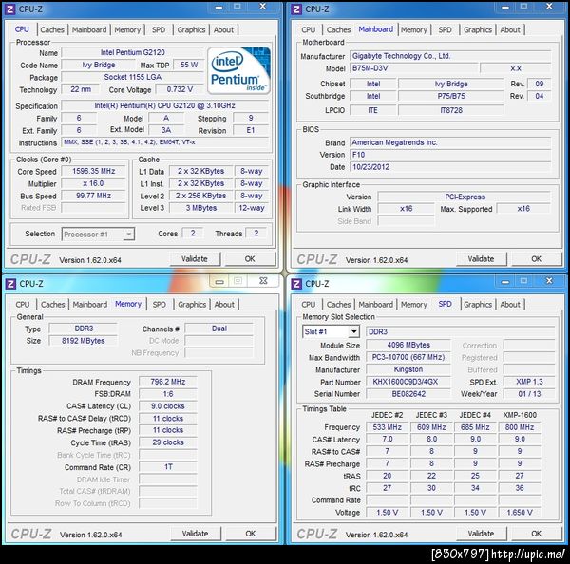
Task: Click the Core Speed value 1596.35 MHz
Action: (93, 171)
